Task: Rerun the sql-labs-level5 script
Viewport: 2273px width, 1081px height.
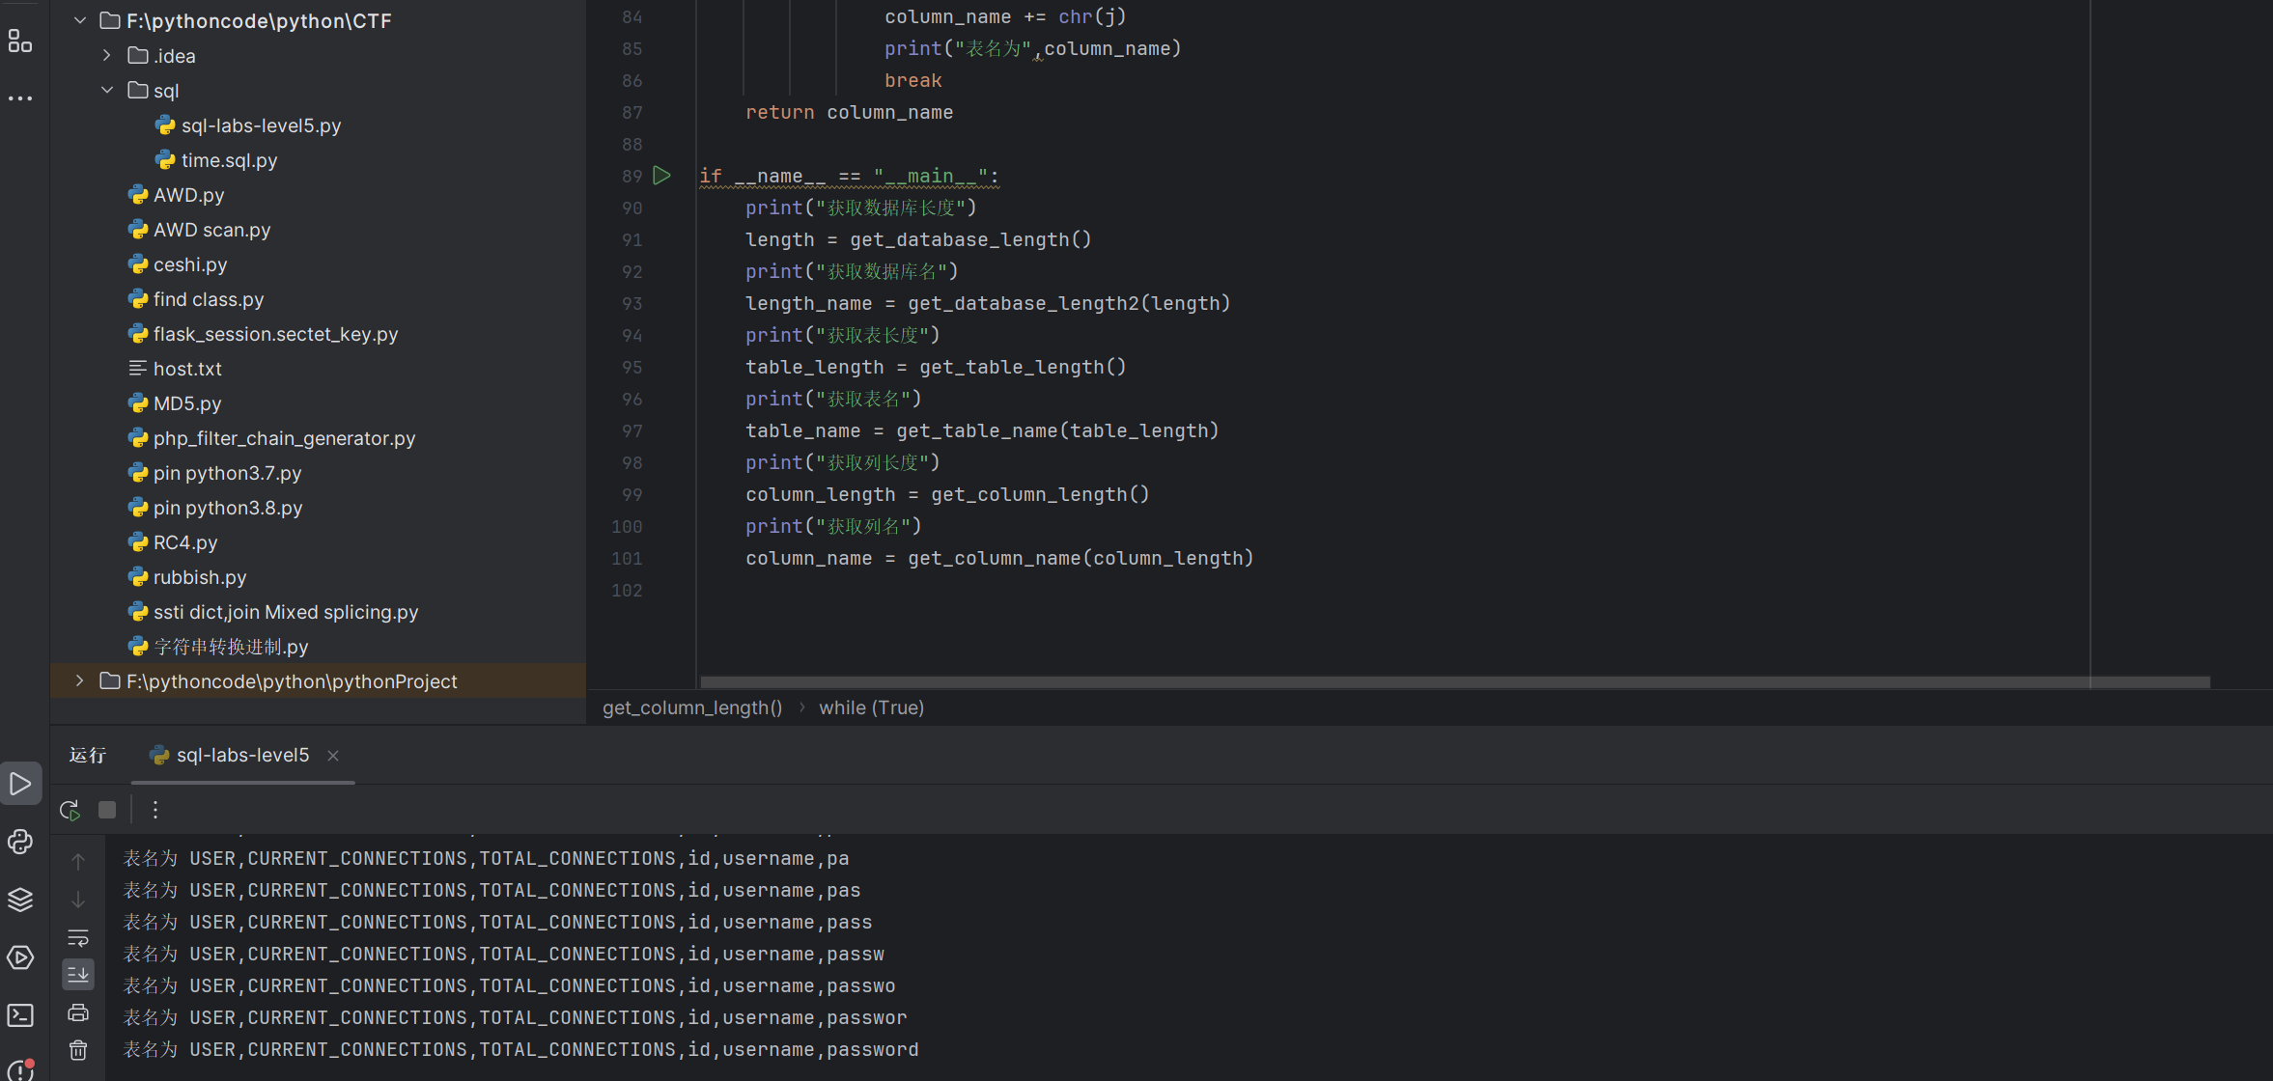Action: pos(69,810)
